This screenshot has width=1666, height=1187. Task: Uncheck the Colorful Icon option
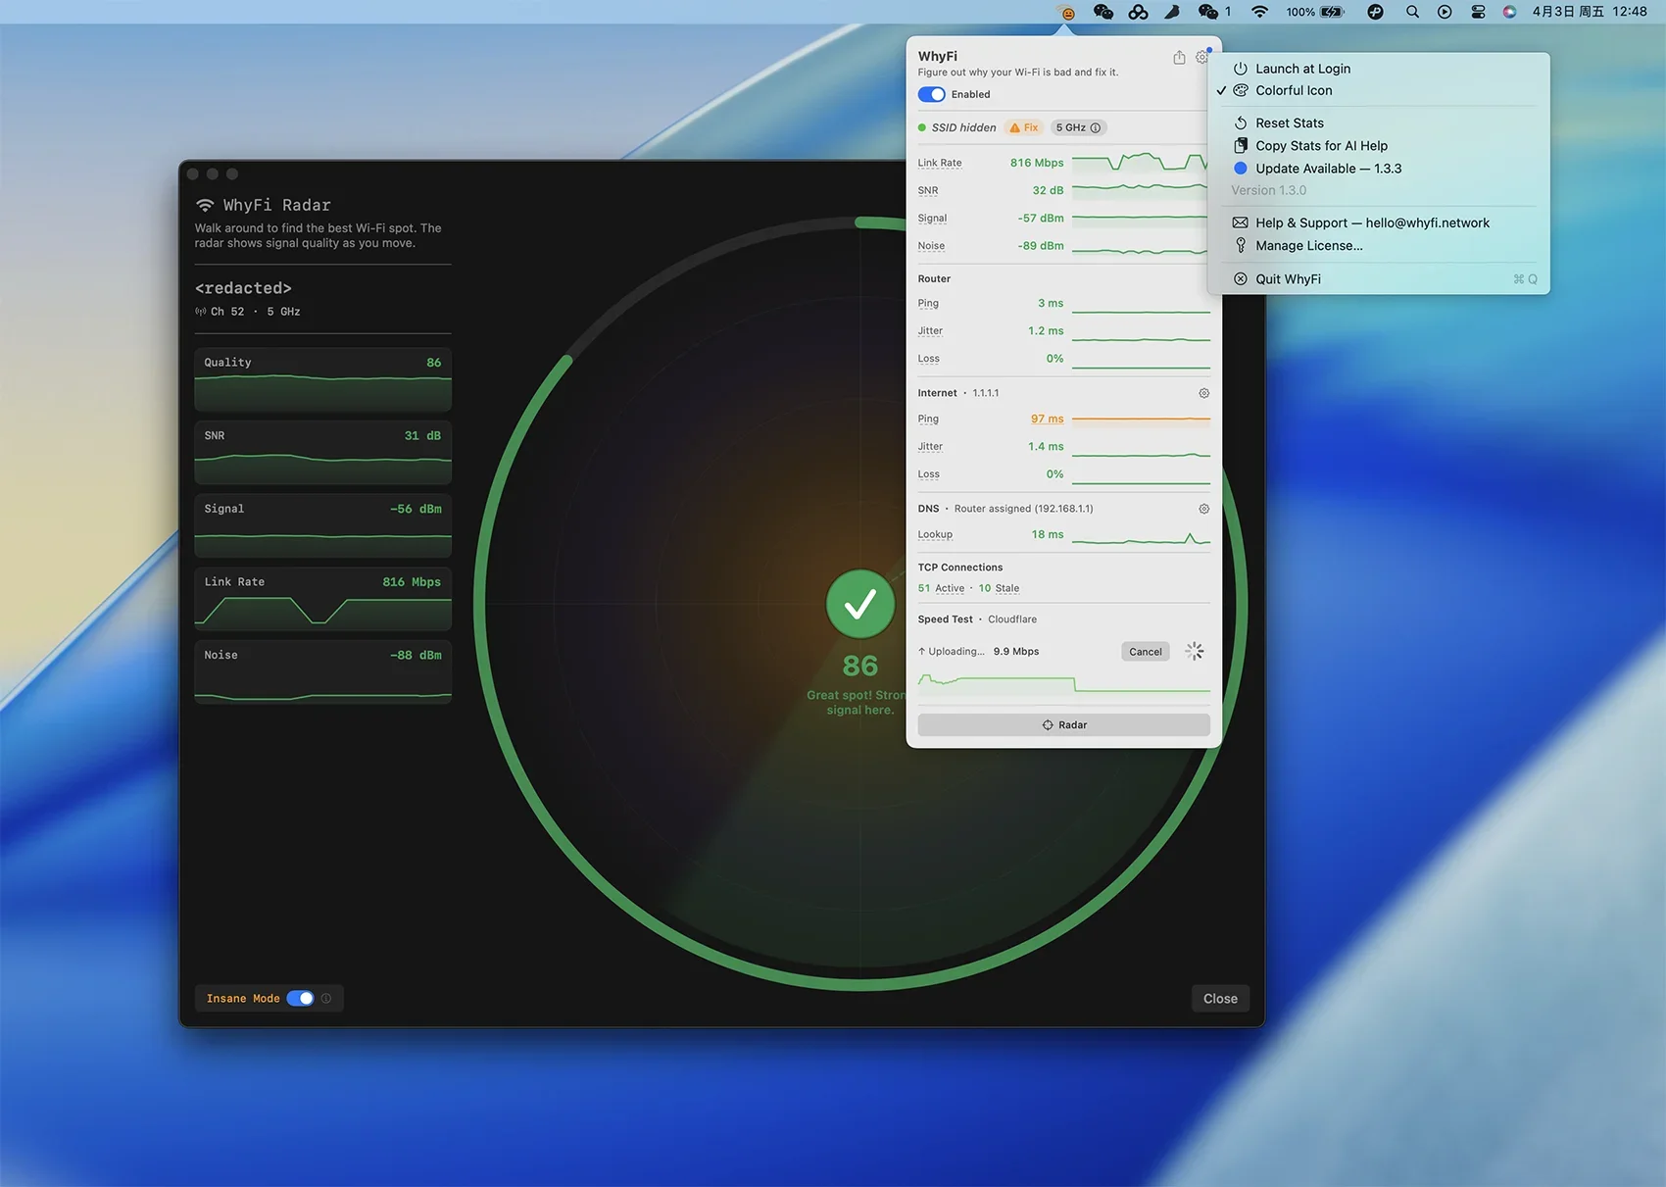(x=1293, y=90)
